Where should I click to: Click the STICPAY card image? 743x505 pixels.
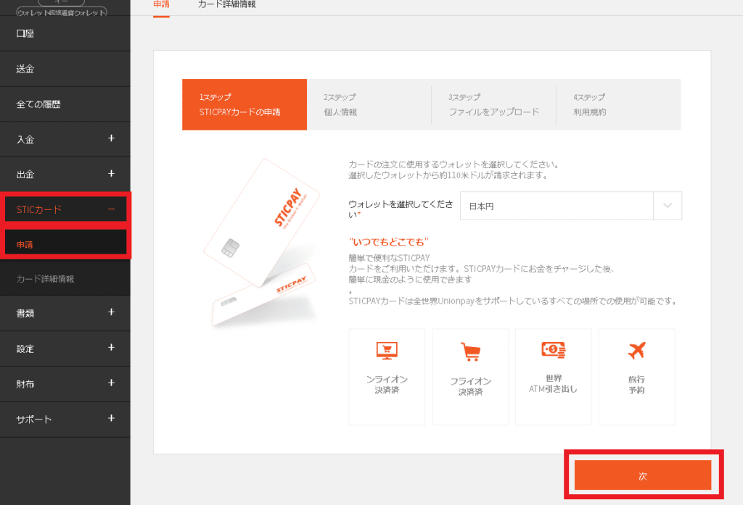tap(261, 242)
